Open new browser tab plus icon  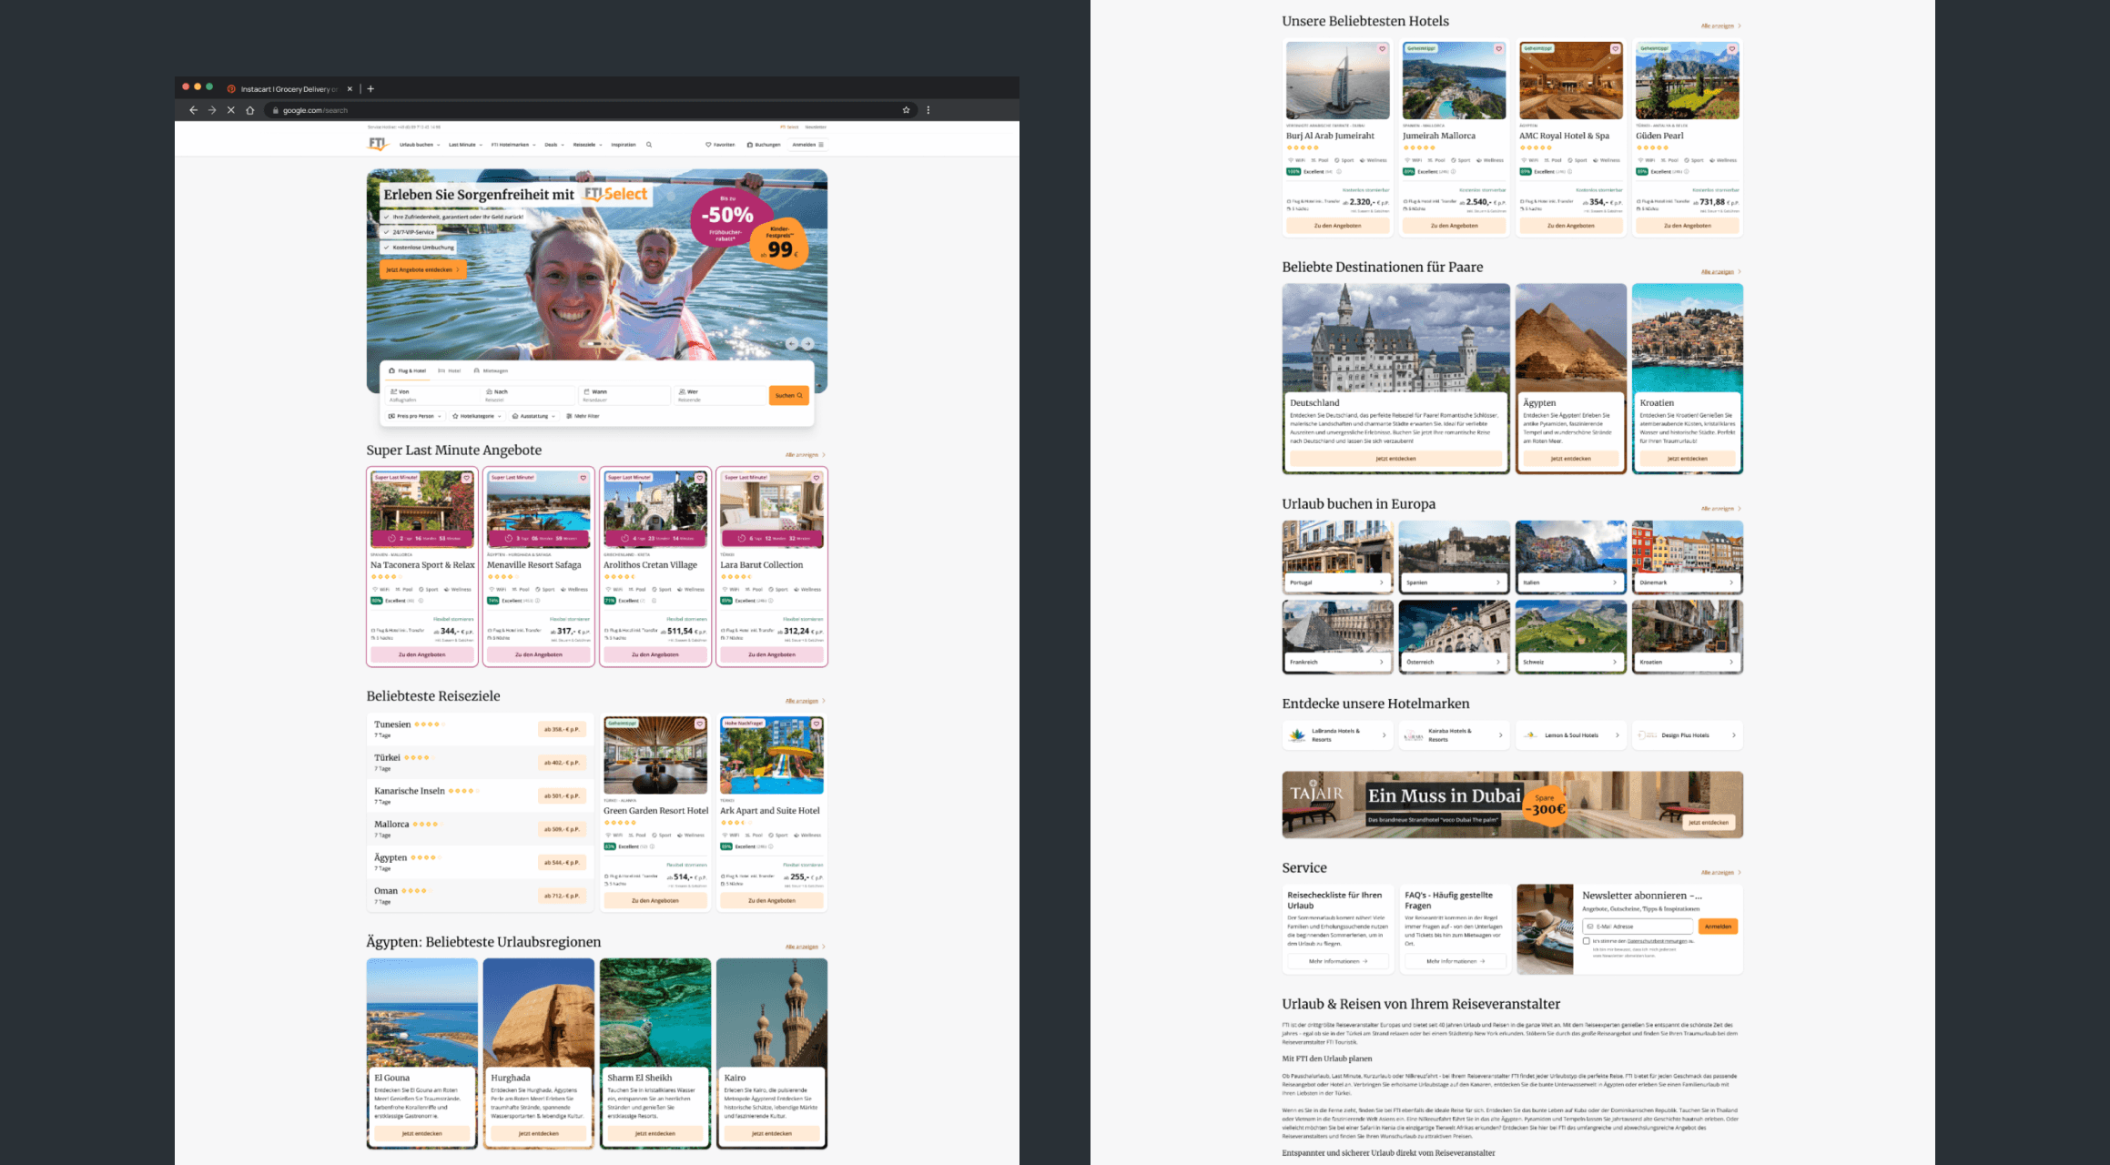pos(370,89)
